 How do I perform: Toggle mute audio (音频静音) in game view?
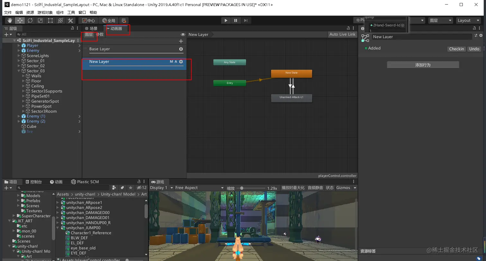coord(315,188)
